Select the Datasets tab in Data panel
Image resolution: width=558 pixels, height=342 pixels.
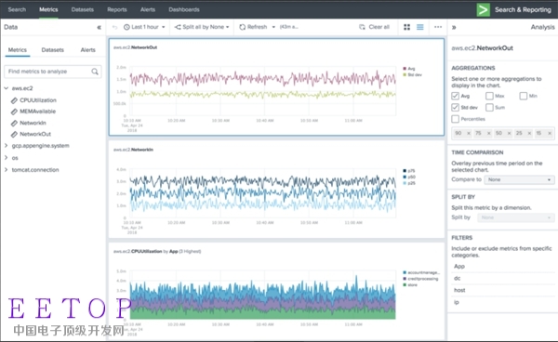tap(53, 50)
